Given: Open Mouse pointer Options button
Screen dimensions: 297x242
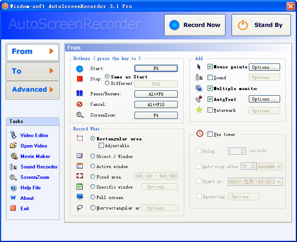Looking at the screenshot, I should 264,67.
